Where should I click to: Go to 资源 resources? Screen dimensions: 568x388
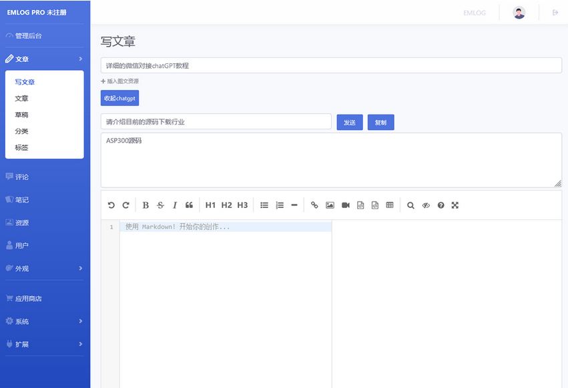coord(17,223)
